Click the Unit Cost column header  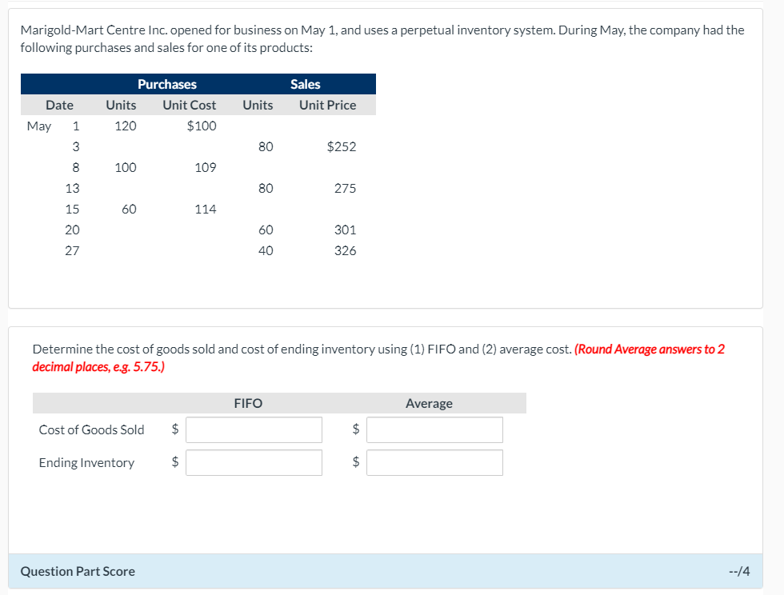pos(189,105)
